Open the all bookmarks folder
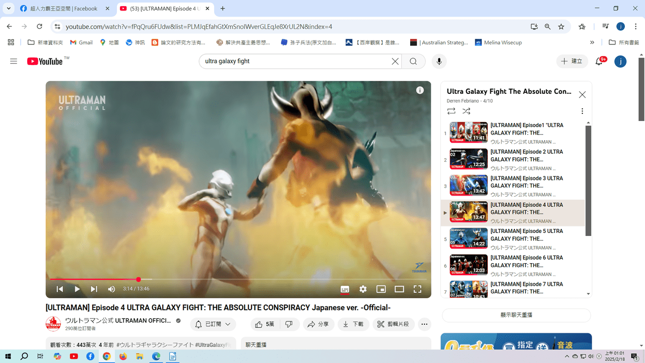Image resolution: width=645 pixels, height=363 pixels. coord(624,42)
